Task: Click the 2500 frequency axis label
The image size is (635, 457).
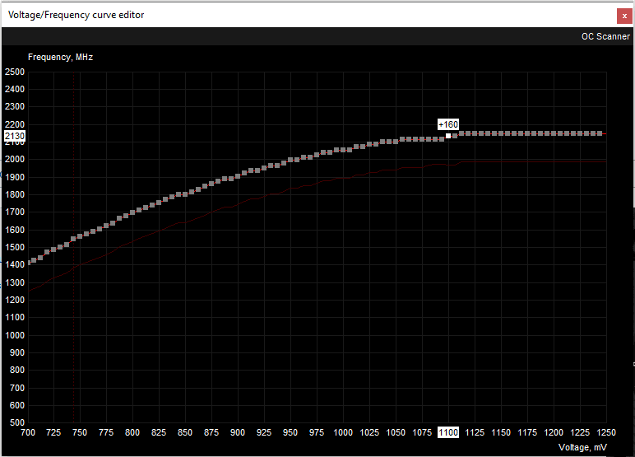Action: tap(15, 72)
